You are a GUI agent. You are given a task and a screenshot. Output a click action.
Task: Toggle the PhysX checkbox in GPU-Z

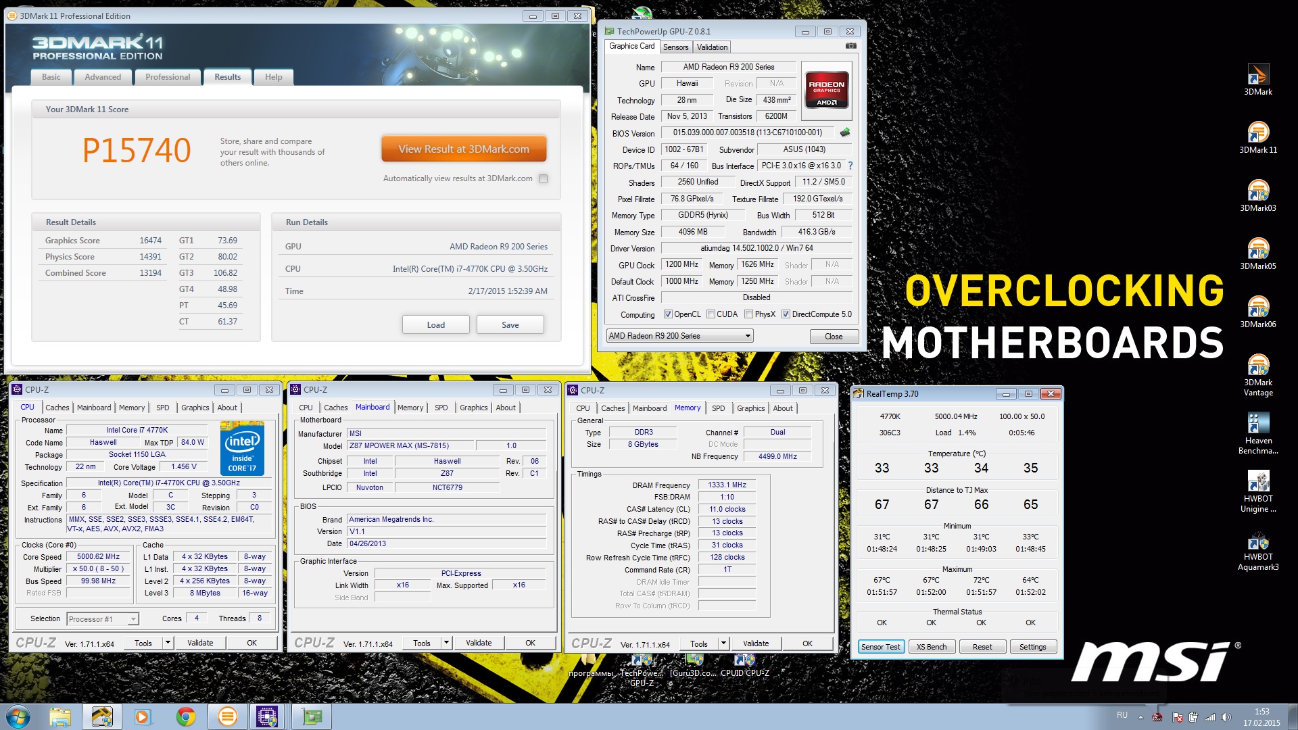(x=748, y=314)
